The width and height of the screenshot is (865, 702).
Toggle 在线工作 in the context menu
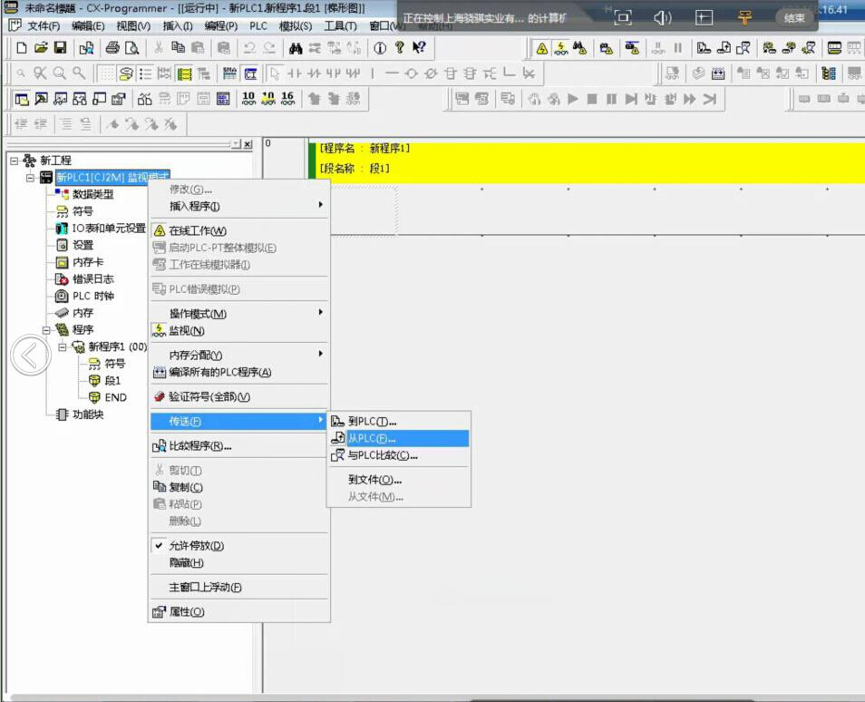coord(197,230)
